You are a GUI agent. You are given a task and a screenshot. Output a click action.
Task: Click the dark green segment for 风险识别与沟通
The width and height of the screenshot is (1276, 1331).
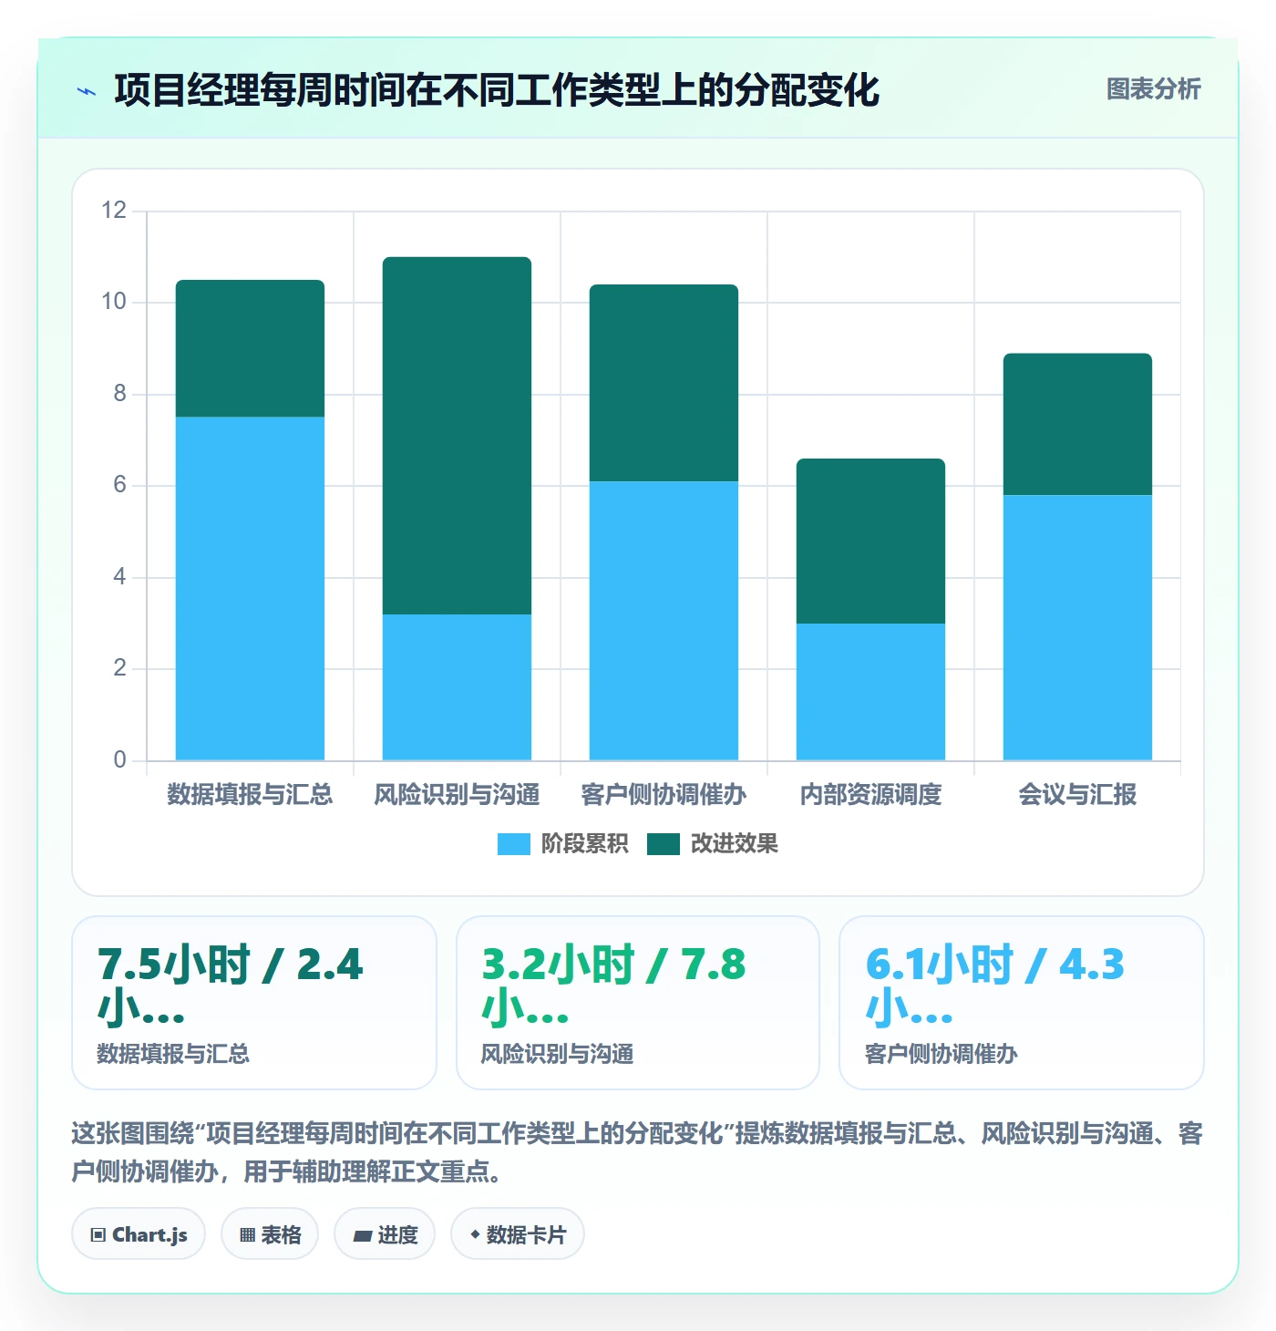(x=457, y=436)
